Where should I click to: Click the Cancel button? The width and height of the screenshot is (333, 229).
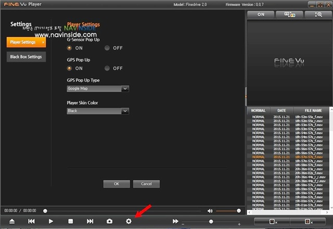[x=146, y=184]
